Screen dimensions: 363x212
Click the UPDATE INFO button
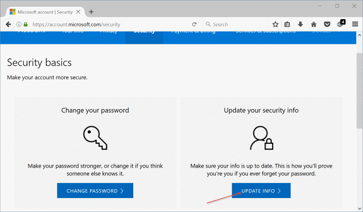(261, 190)
